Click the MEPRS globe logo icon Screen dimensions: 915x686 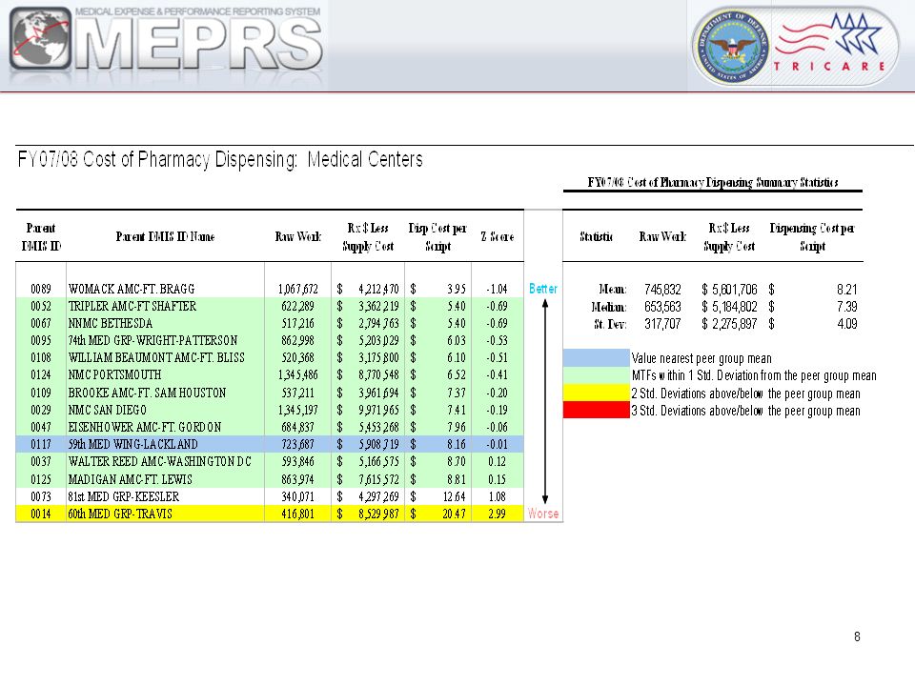[41, 38]
